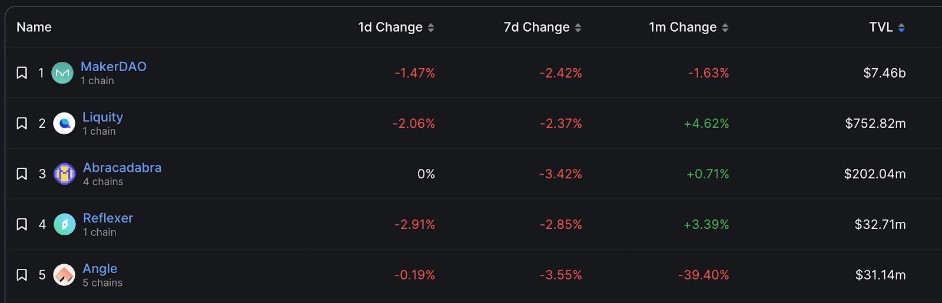
Task: Sort table by TVL
Action: [x=887, y=28]
